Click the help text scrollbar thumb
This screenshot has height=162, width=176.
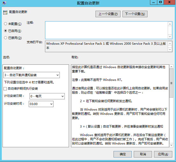coord(171,83)
